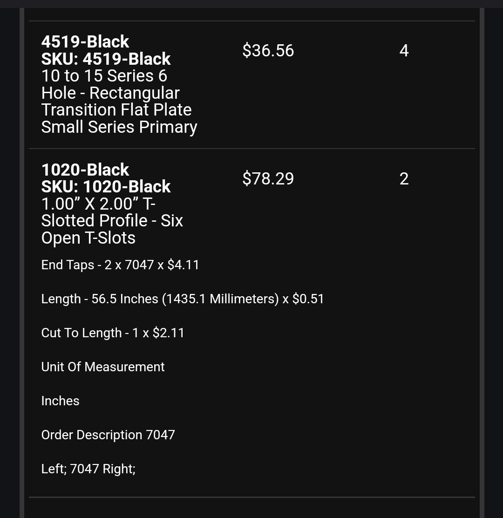Screen dimensions: 503x518
Task: Select the 4519-Black product title
Action: coord(85,41)
